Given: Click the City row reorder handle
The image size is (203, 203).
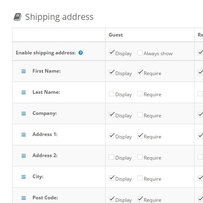Looking at the screenshot, I should click(x=24, y=177).
